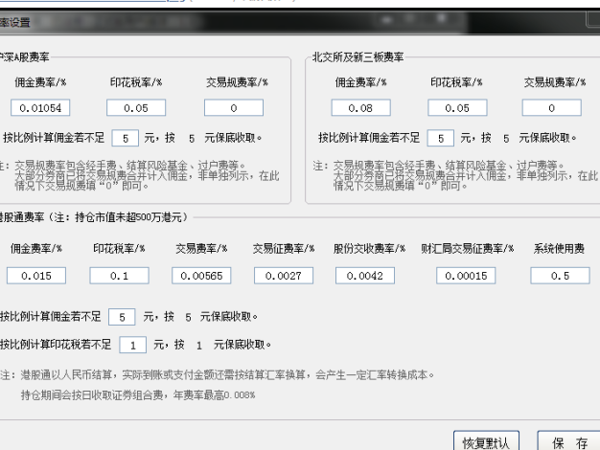
Task: Click the 持仓期间会按日收取证券组合费 note line
Action: click(138, 394)
